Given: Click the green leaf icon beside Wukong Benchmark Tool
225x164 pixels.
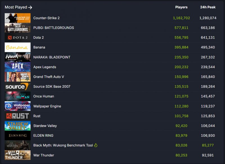Looking at the screenshot, I should (96, 145).
